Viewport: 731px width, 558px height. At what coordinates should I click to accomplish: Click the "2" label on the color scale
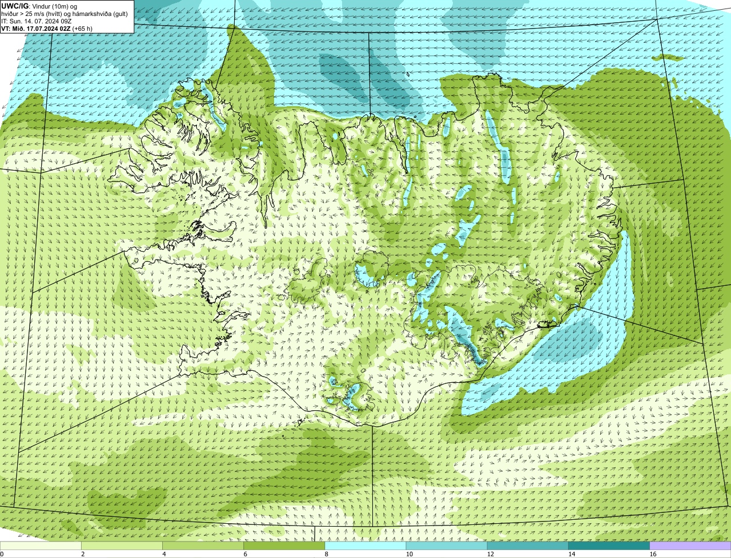[83, 554]
